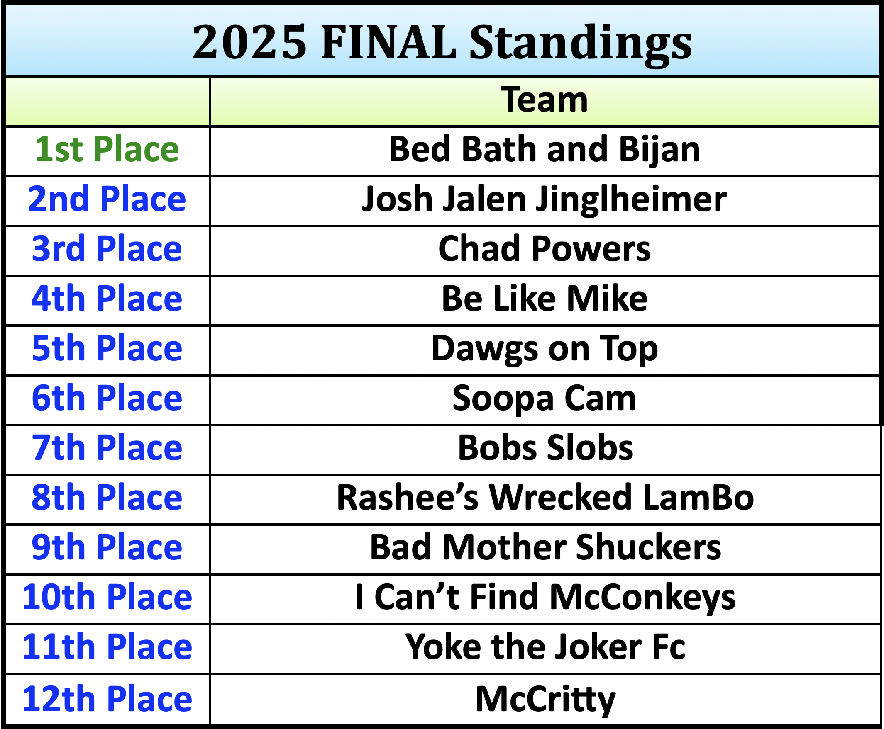Select the Bobs Slobs team cell
The height and width of the screenshot is (729, 884).
coord(545,448)
